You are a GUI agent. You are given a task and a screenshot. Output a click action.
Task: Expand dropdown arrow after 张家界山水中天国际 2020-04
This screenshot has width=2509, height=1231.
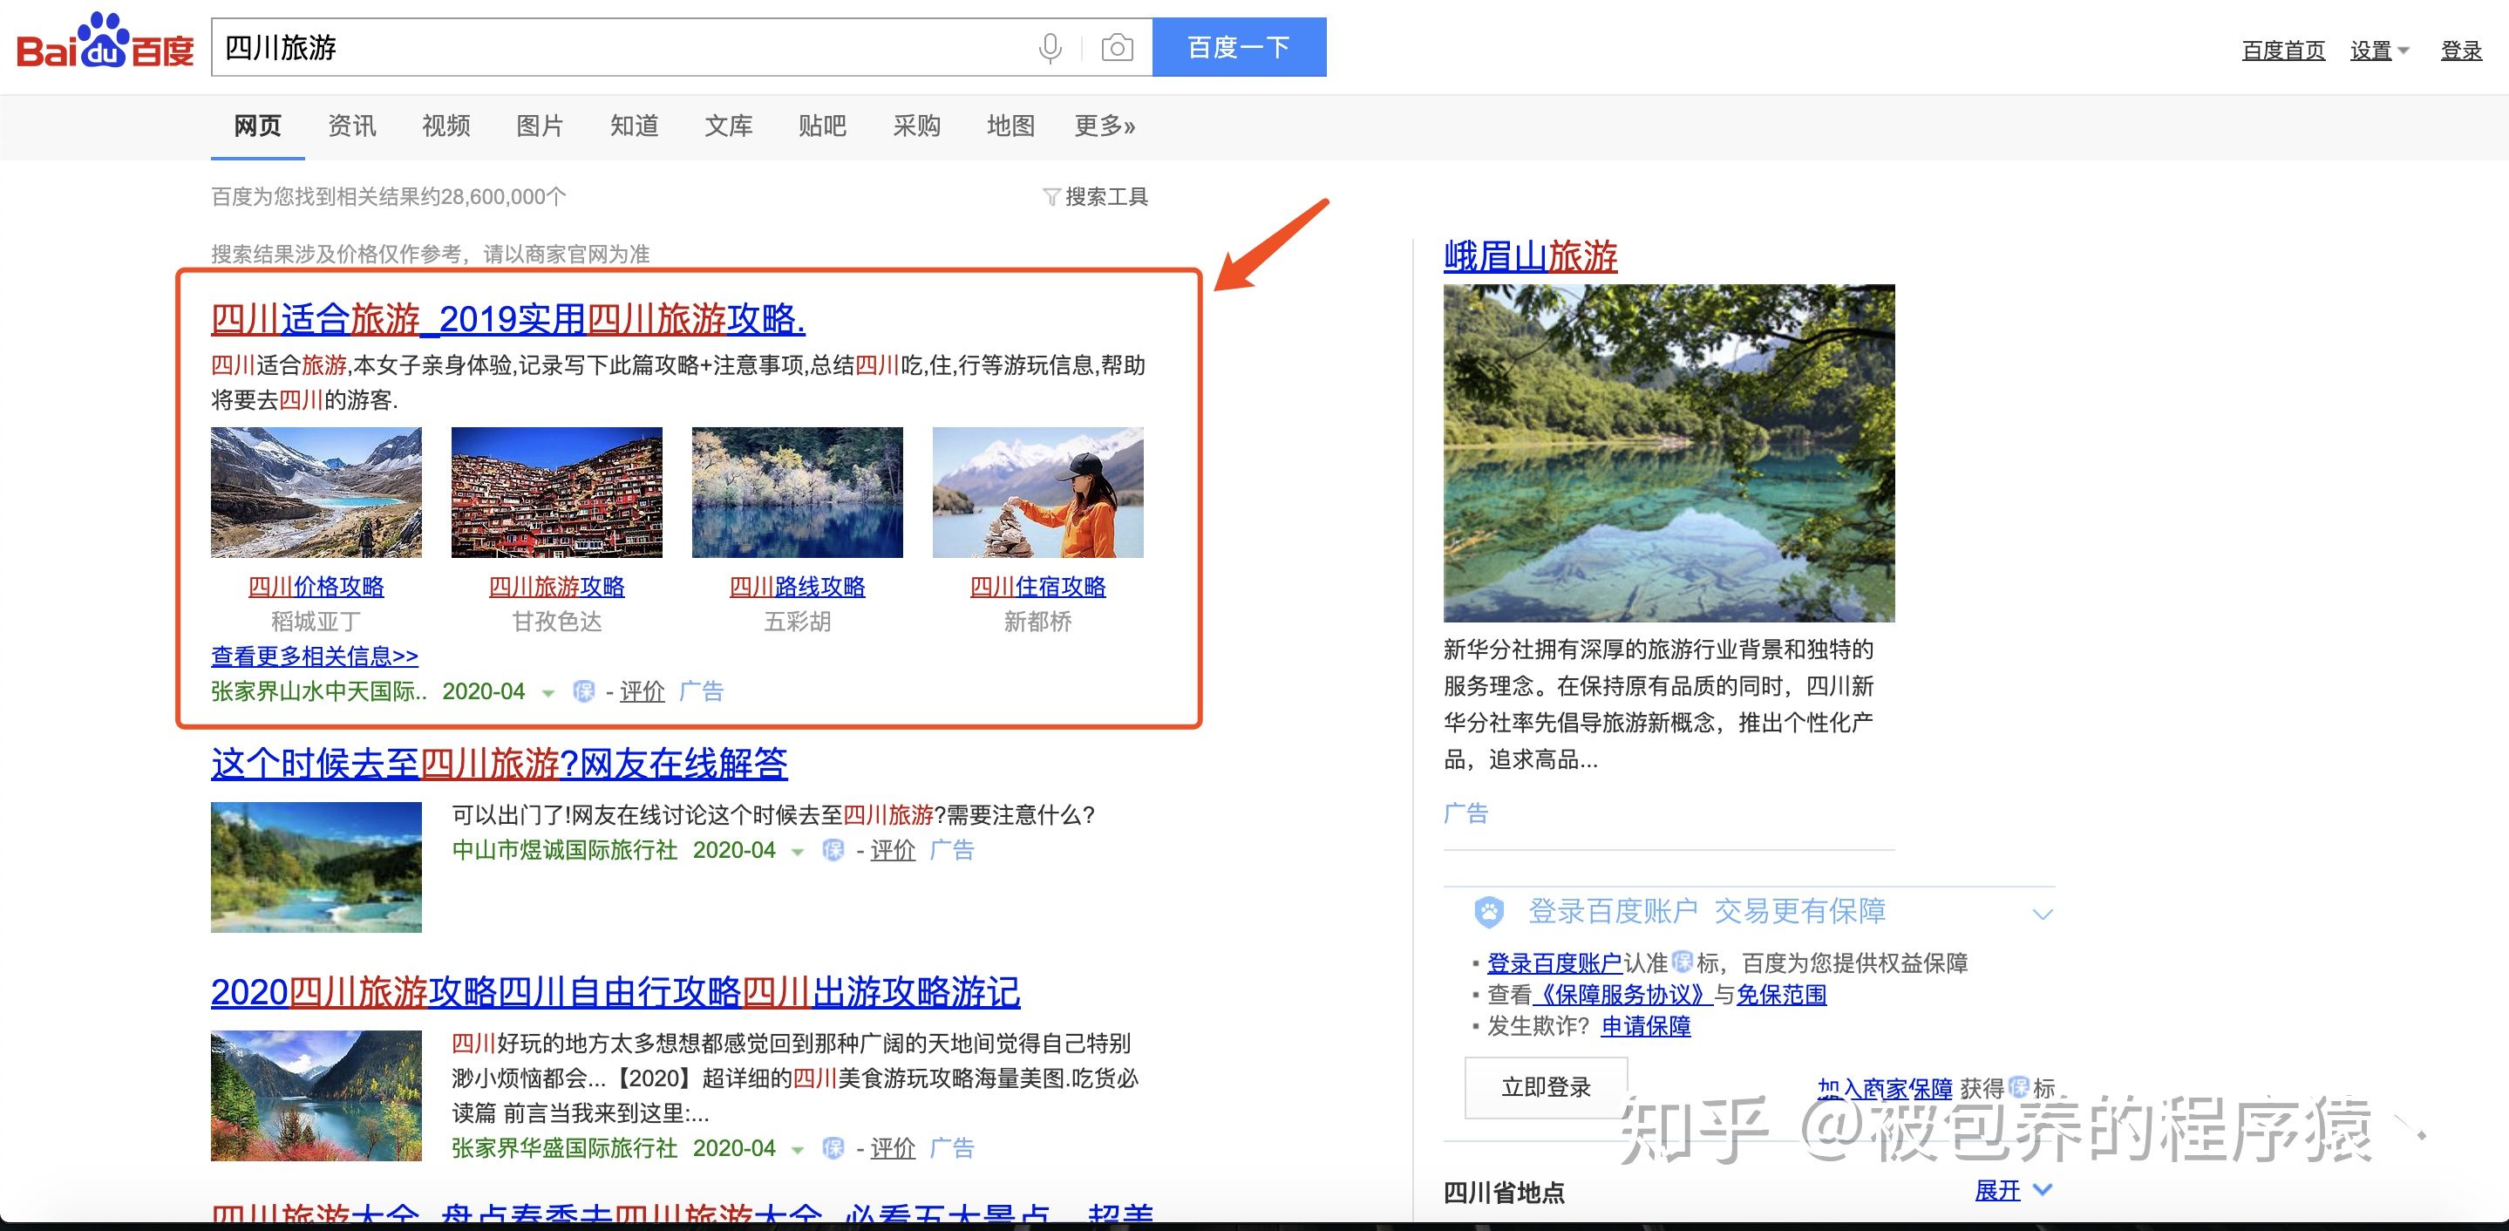coord(547,693)
